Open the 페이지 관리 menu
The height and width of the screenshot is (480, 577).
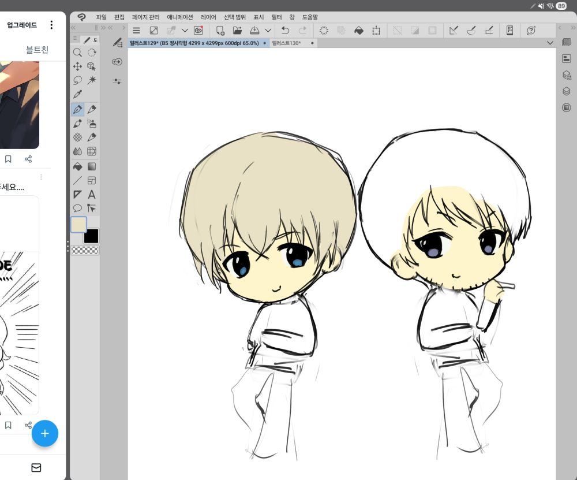click(x=146, y=17)
